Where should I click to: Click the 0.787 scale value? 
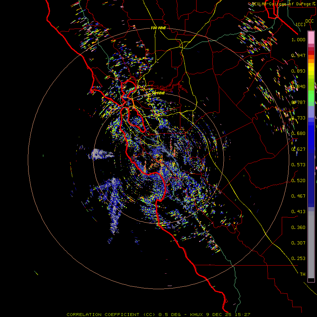tap(298, 102)
